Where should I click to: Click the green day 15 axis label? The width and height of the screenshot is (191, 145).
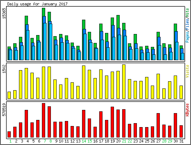coord(90,141)
